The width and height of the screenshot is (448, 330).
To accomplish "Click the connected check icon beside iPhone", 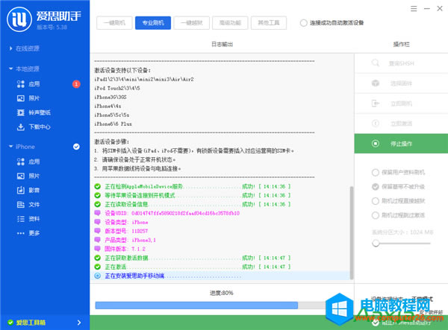I will [76, 147].
